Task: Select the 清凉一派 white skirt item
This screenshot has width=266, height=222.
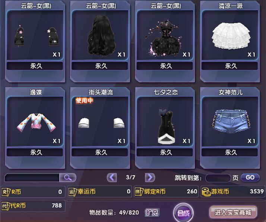Action: (230, 42)
